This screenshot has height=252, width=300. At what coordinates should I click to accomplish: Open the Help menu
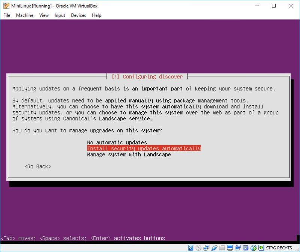point(97,15)
